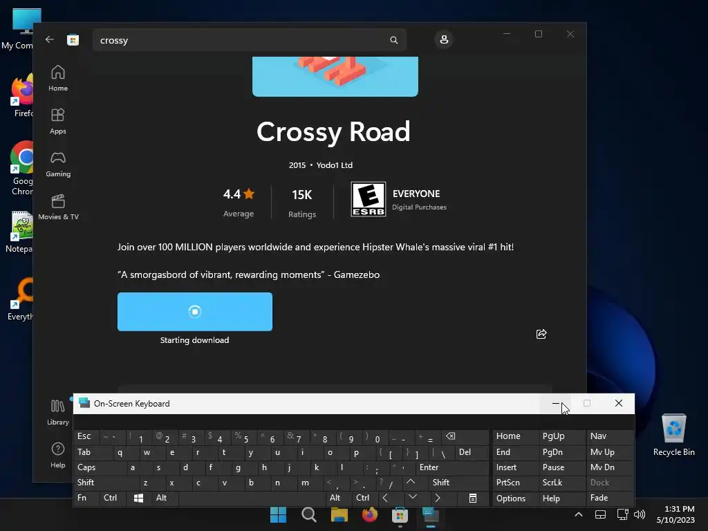Viewport: 708px width, 531px height.
Task: Click Tab key on On-Screen Keyboard
Action: coord(93,452)
